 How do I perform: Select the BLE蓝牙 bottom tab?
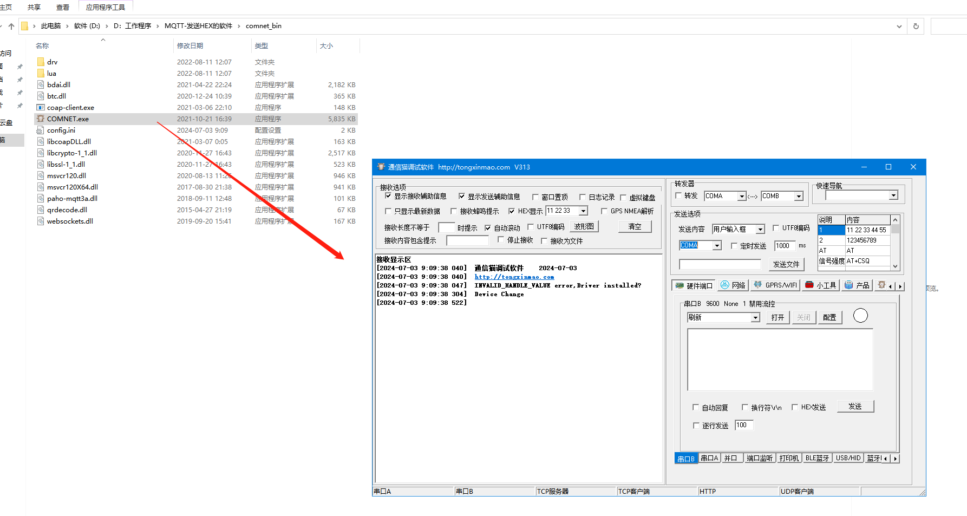coord(817,458)
